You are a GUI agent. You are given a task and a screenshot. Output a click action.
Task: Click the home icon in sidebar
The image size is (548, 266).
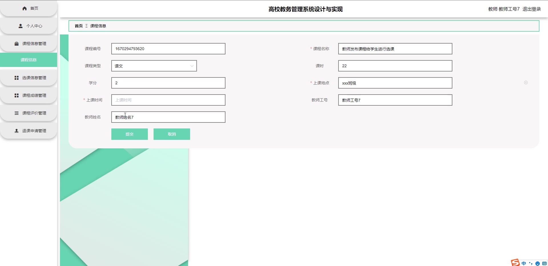(x=25, y=8)
